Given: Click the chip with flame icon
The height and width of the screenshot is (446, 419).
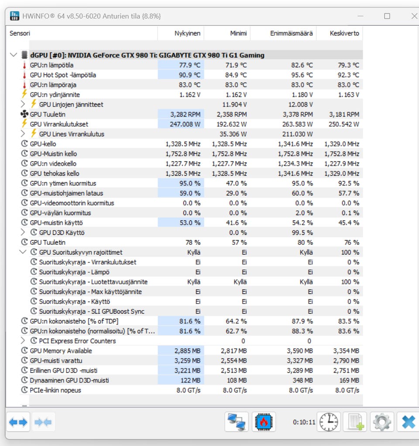Looking at the screenshot, I should point(264,422).
